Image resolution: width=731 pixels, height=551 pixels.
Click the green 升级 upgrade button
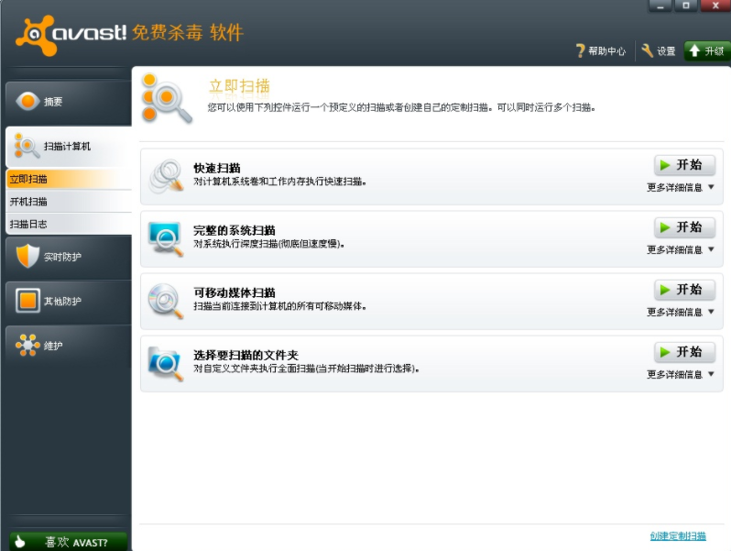point(706,51)
